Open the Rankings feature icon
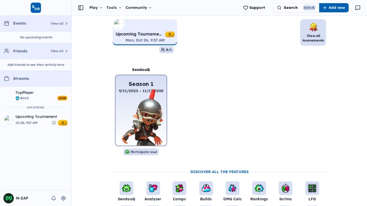This screenshot has width=367, height=206. [x=259, y=188]
